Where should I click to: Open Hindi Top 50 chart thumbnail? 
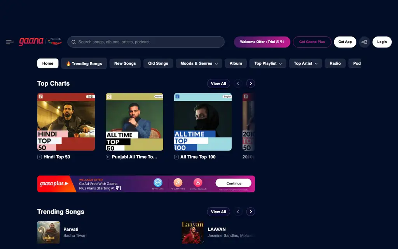pos(66,122)
